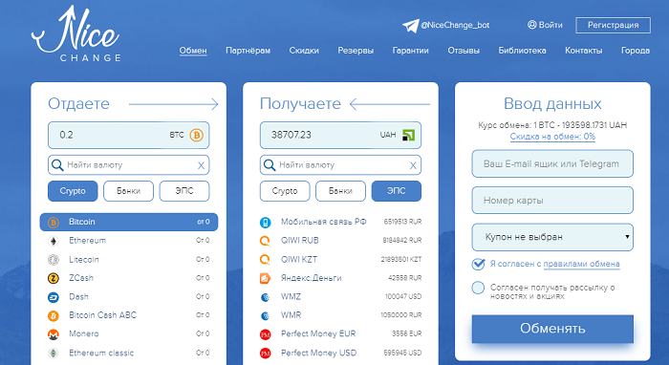Click the Nice Change logo
Image resolution: width=669 pixels, height=365 pixels.
pos(76,34)
